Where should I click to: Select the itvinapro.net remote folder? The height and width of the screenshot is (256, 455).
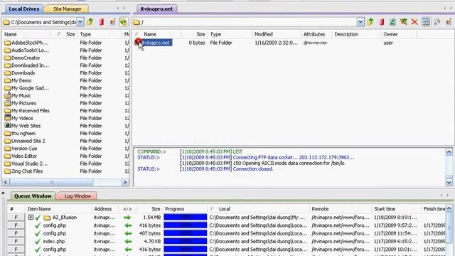pyautogui.click(x=156, y=43)
